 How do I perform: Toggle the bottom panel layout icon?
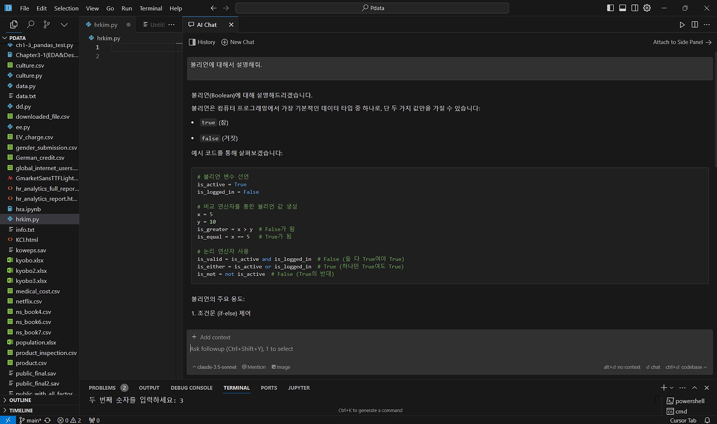623,8
